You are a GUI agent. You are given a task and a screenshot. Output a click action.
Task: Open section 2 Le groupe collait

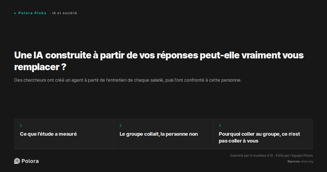tap(163, 134)
